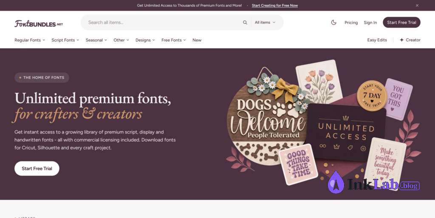Click the hero Start Free Trial button
The width and height of the screenshot is (435, 218).
pyautogui.click(x=37, y=168)
